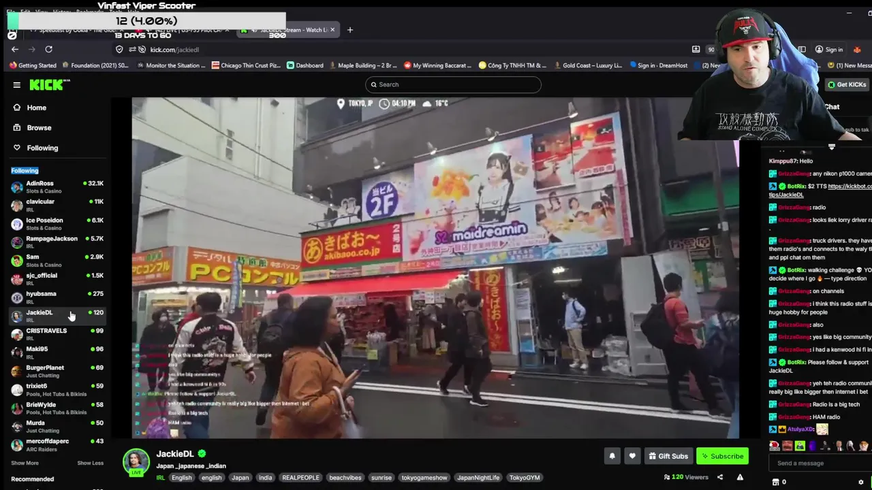
Task: Open Gold Coast Luxury bookmark
Action: pyautogui.click(x=587, y=65)
